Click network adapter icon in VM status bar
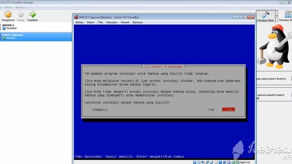 [208, 162]
